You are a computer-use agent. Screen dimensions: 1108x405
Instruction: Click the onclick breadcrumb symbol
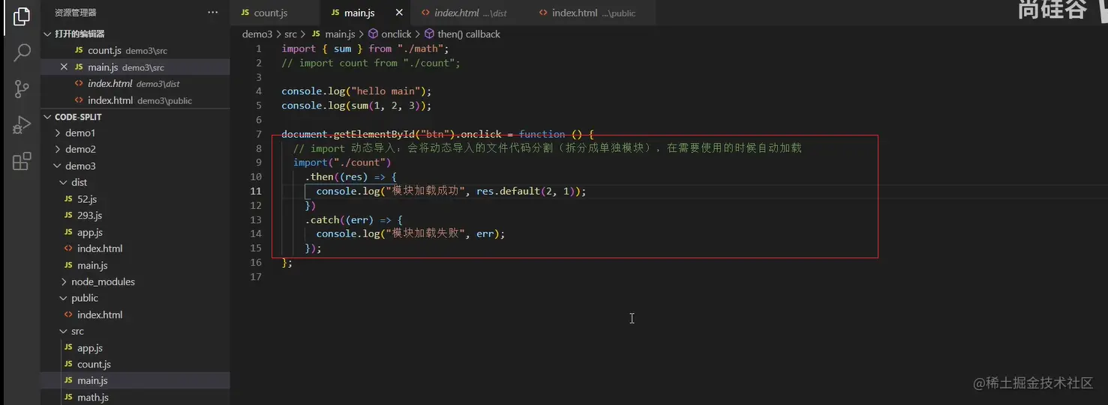tap(390, 34)
